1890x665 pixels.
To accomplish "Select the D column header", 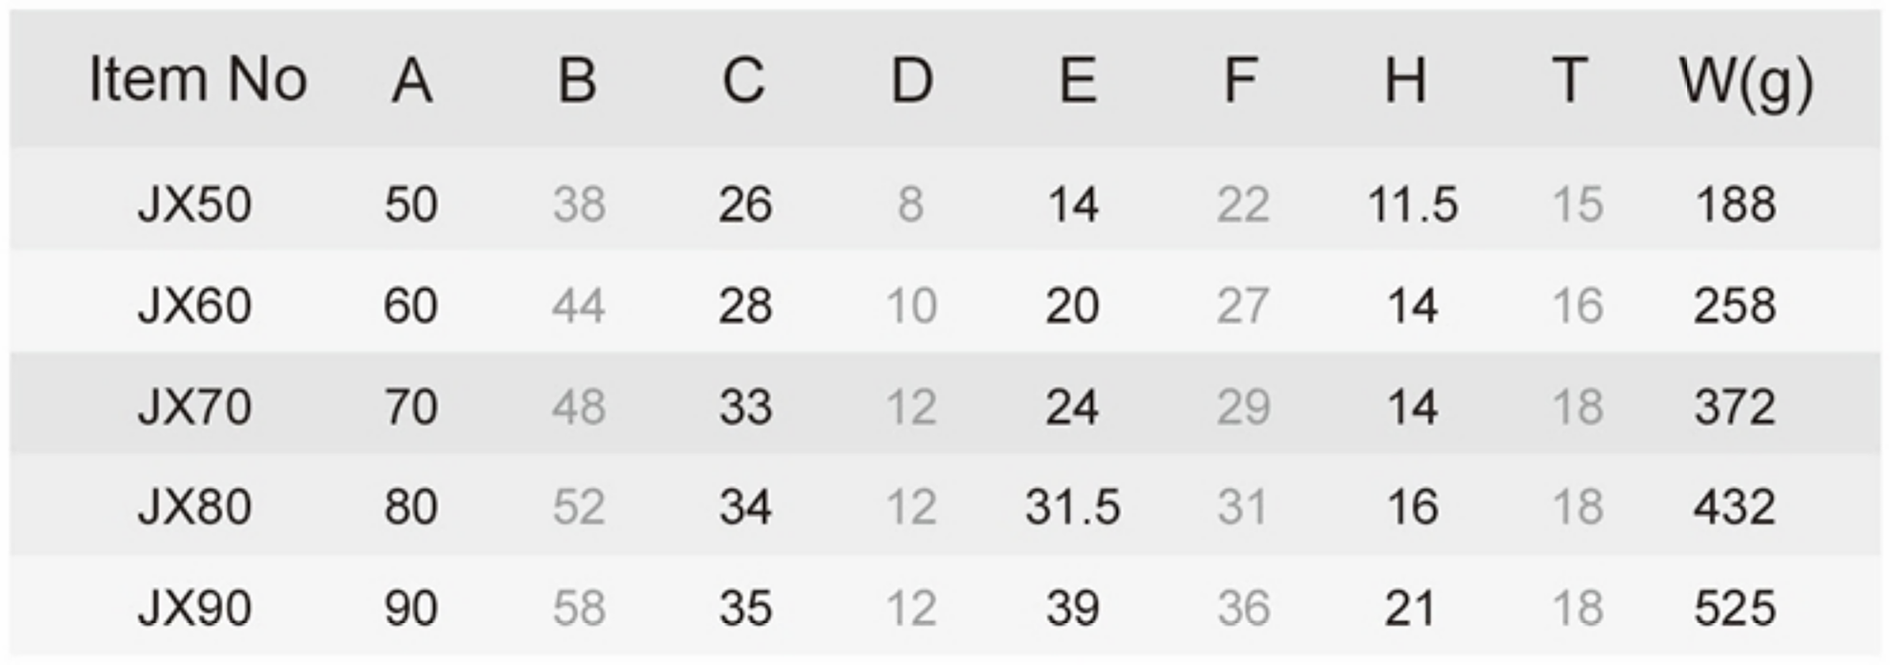I will (912, 79).
